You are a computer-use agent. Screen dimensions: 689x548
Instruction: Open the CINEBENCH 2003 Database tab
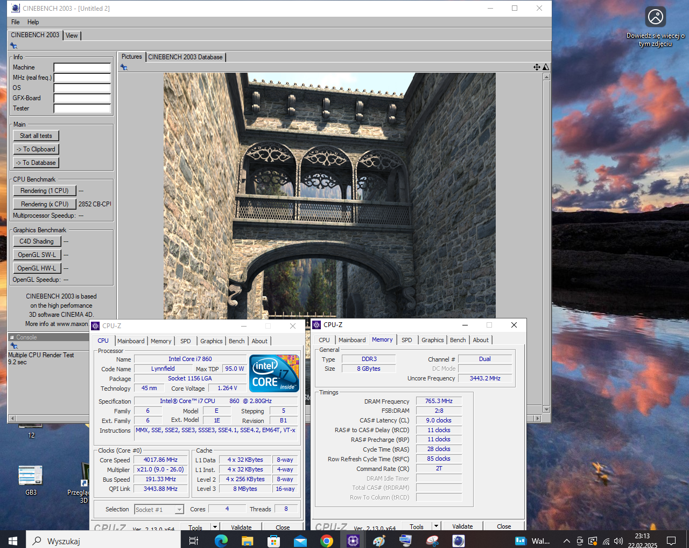[185, 57]
